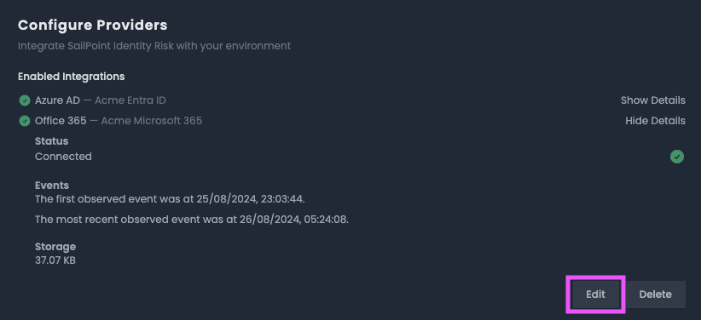Click the Azure AD green check icon
This screenshot has width=701, height=320.
point(25,100)
